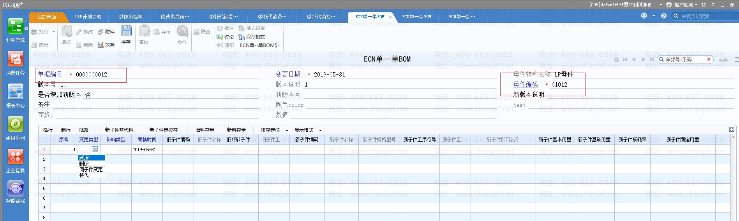The image size is (739, 221).
Task: Open the 客户服务 dropdown menu
Action: pyautogui.click(x=681, y=5)
